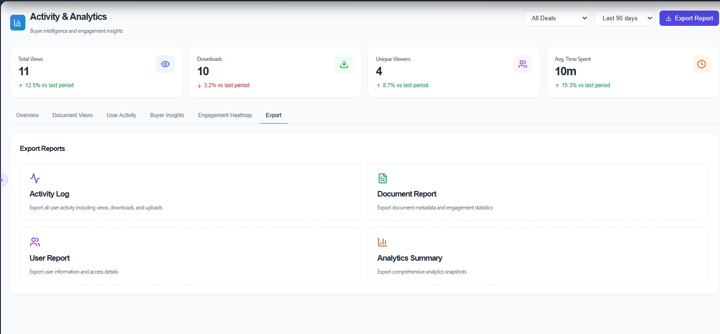Click the people icon on Unique Viewers card
Viewport: 720px width, 334px height.
click(x=523, y=64)
